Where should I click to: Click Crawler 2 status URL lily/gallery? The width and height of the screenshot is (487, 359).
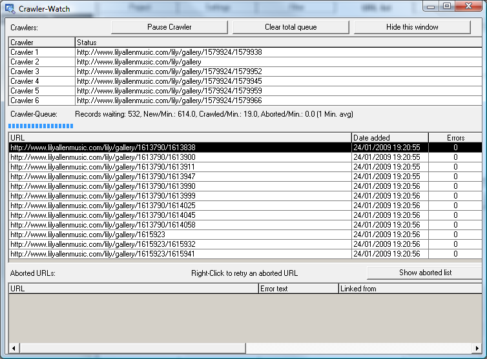coord(139,62)
